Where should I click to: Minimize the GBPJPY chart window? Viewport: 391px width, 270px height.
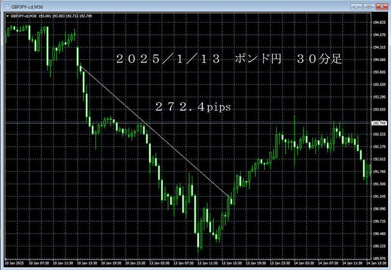[x=356, y=7]
